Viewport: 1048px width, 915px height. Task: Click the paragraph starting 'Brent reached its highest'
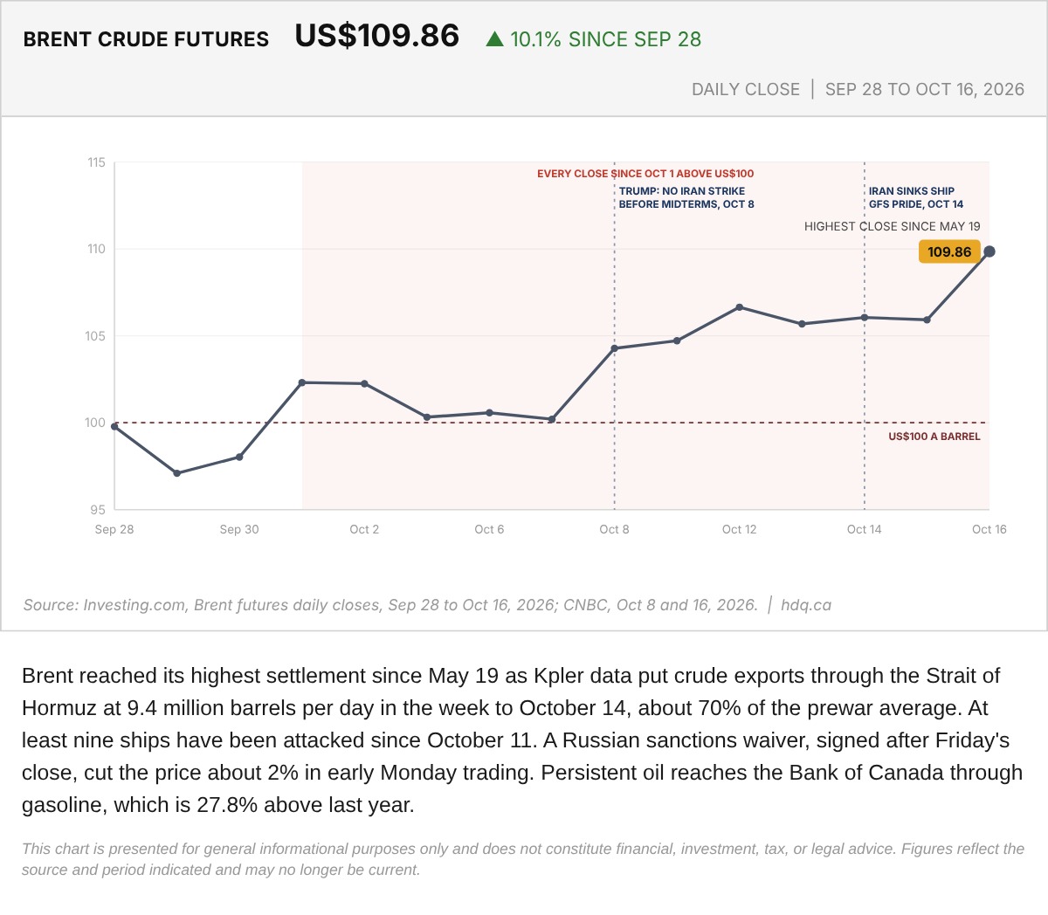click(x=522, y=740)
